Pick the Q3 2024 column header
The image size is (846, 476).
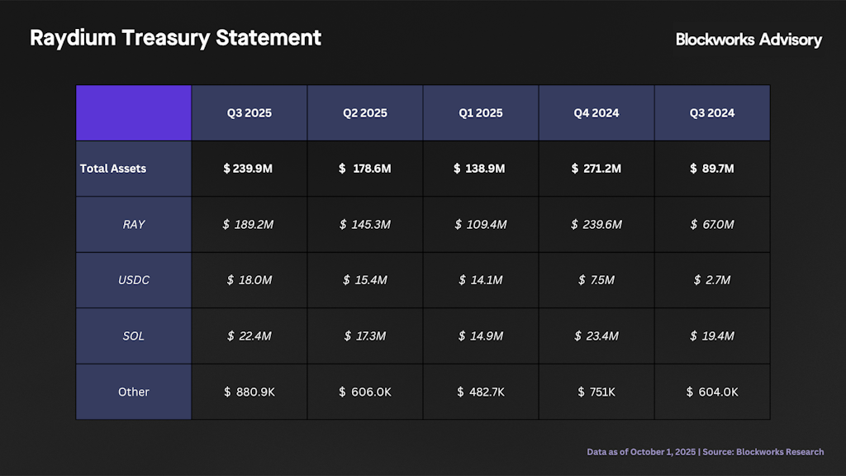point(712,113)
